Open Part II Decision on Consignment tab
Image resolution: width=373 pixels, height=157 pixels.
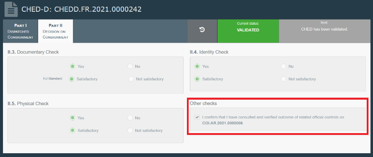click(x=55, y=31)
